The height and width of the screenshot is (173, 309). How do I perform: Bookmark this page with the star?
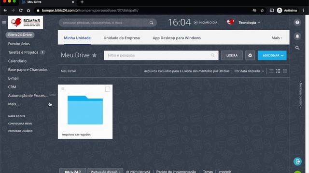[262, 11]
